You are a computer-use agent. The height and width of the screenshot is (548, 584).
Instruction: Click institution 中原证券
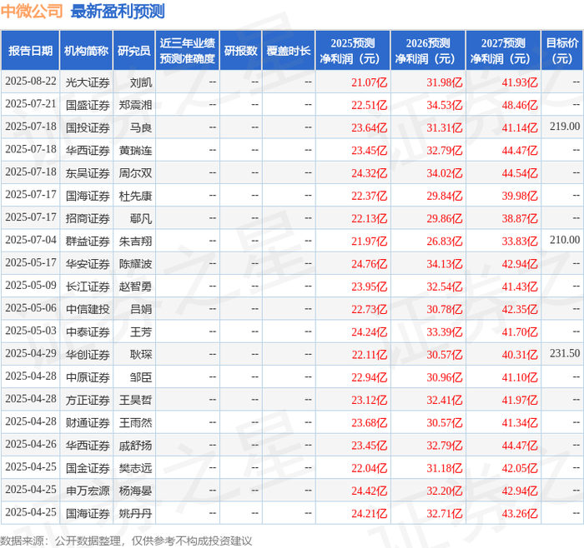point(88,377)
